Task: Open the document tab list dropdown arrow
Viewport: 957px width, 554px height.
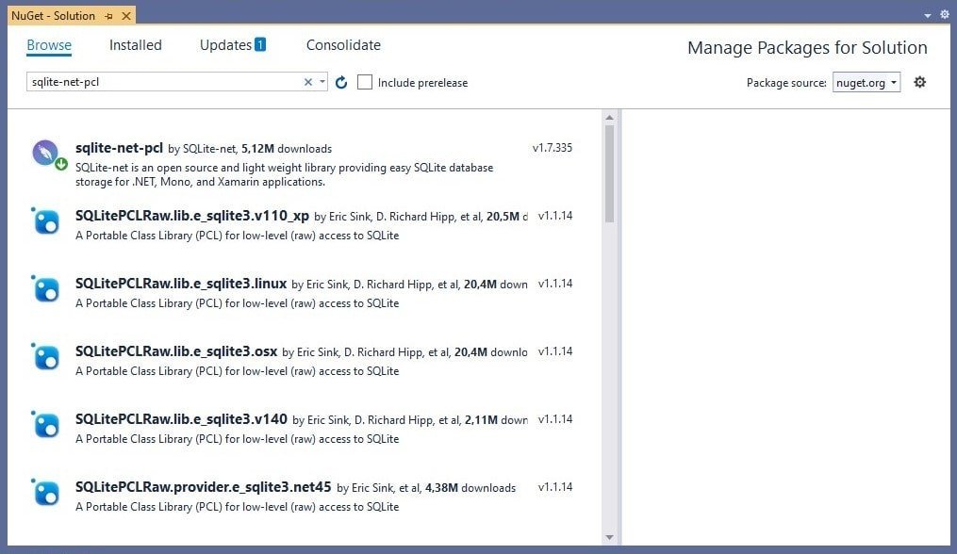Action: pyautogui.click(x=928, y=15)
